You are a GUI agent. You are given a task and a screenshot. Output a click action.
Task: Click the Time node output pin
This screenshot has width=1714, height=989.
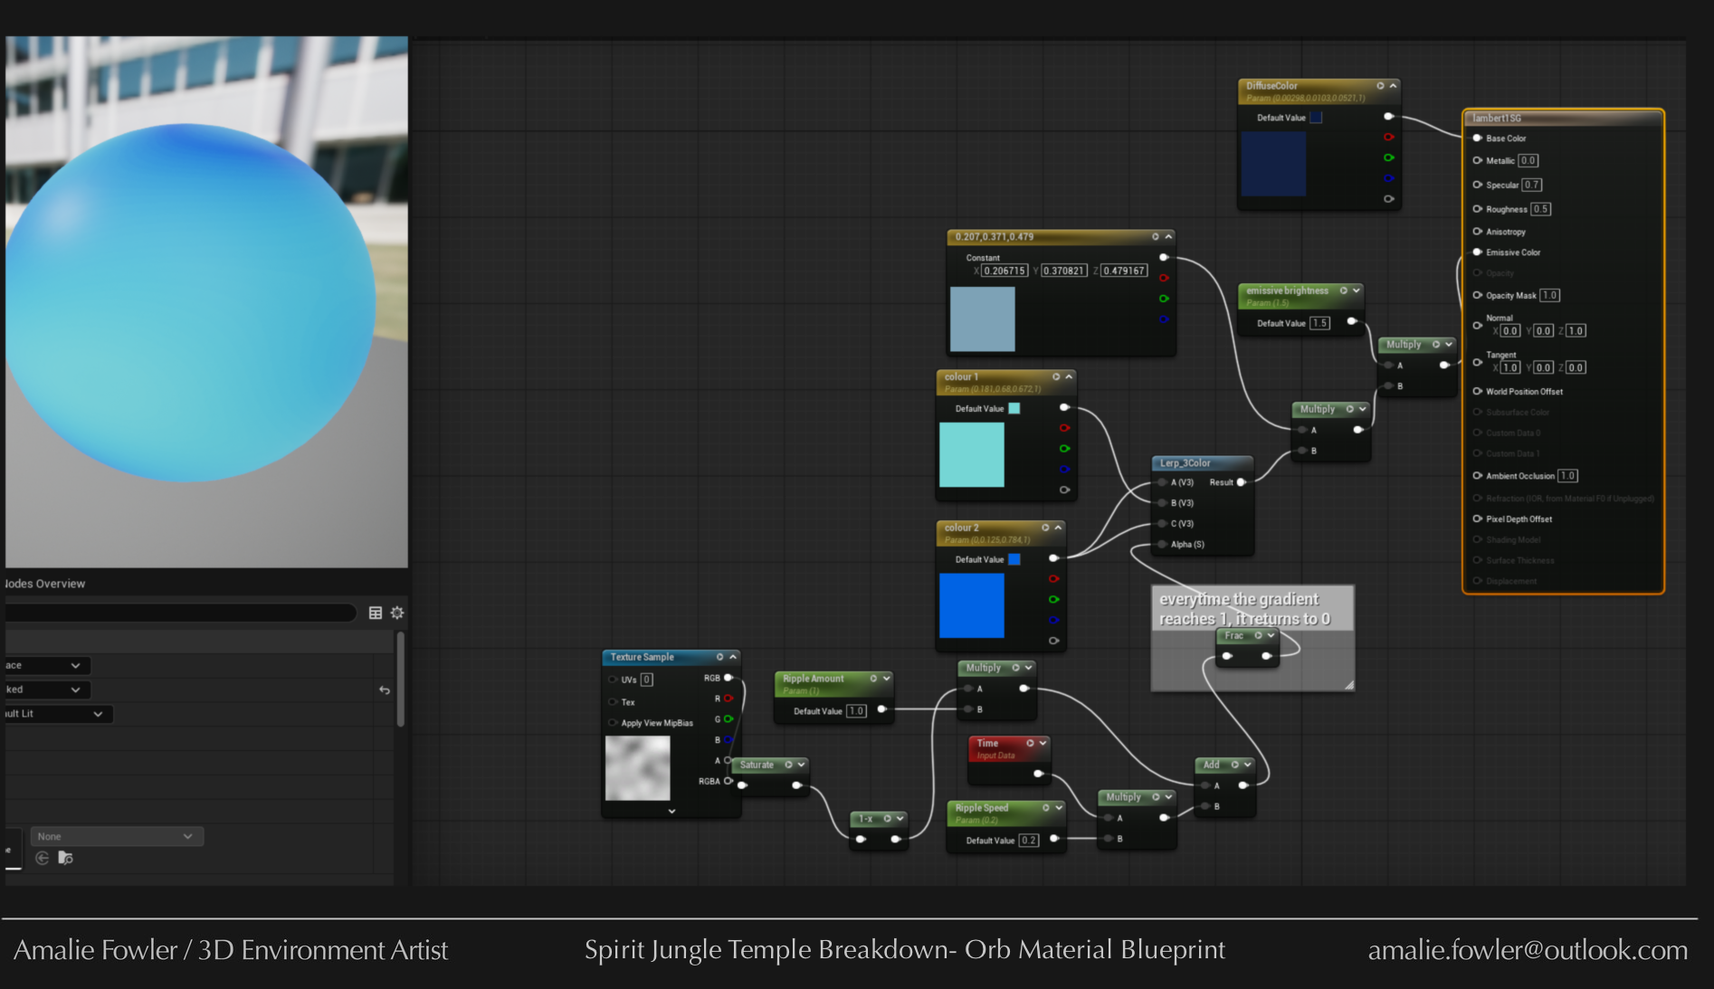(x=1038, y=774)
